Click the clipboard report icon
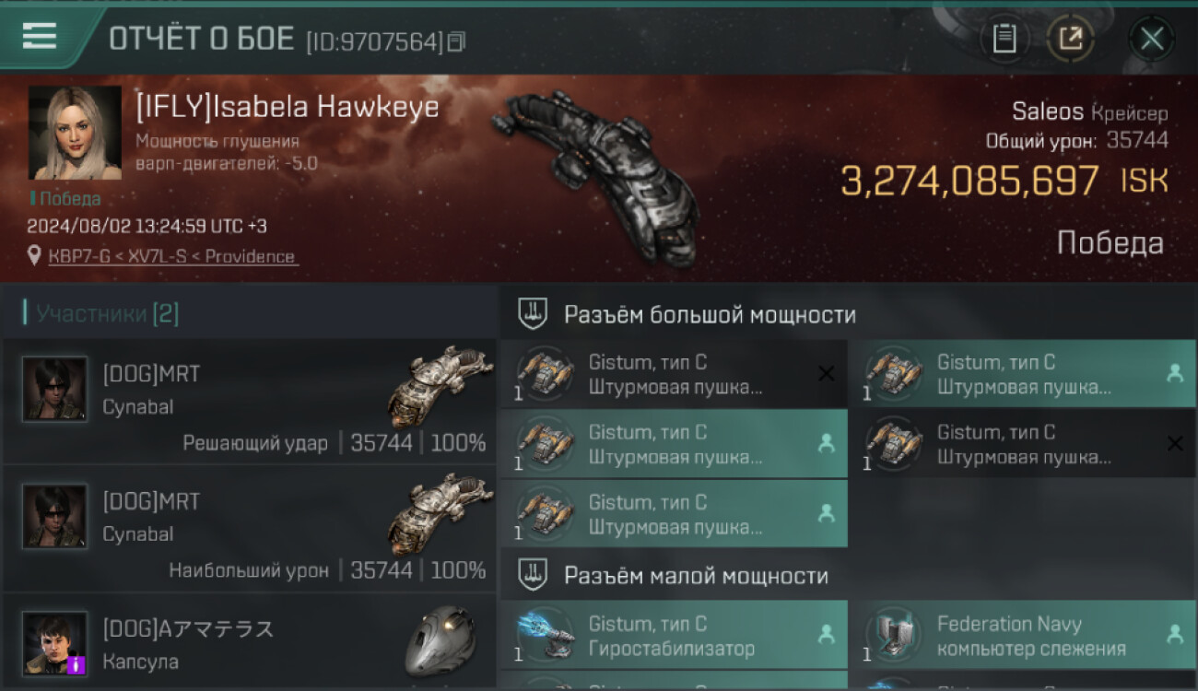The height and width of the screenshot is (691, 1198). tap(1004, 39)
